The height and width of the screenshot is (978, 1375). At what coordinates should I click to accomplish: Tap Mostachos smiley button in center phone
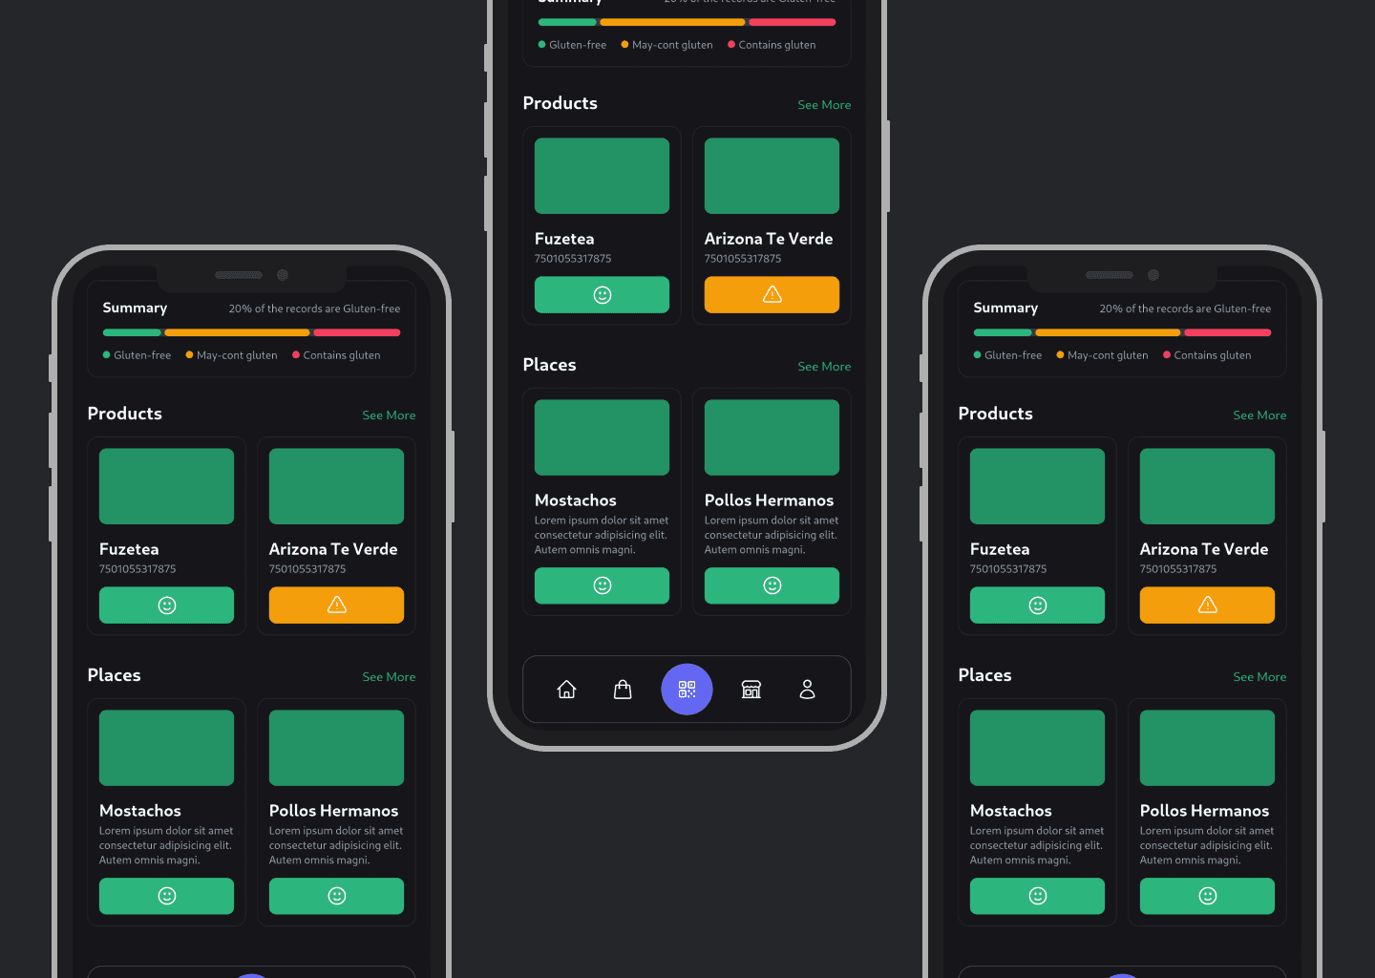tap(602, 585)
